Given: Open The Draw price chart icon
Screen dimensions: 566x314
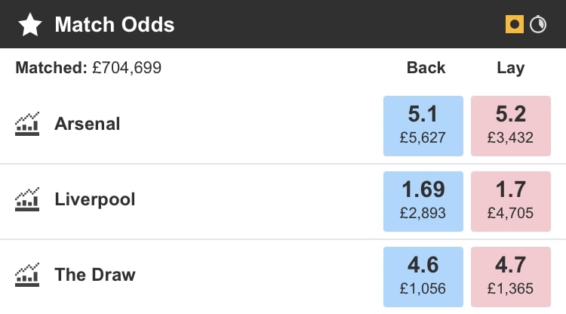Looking at the screenshot, I should click(27, 274).
